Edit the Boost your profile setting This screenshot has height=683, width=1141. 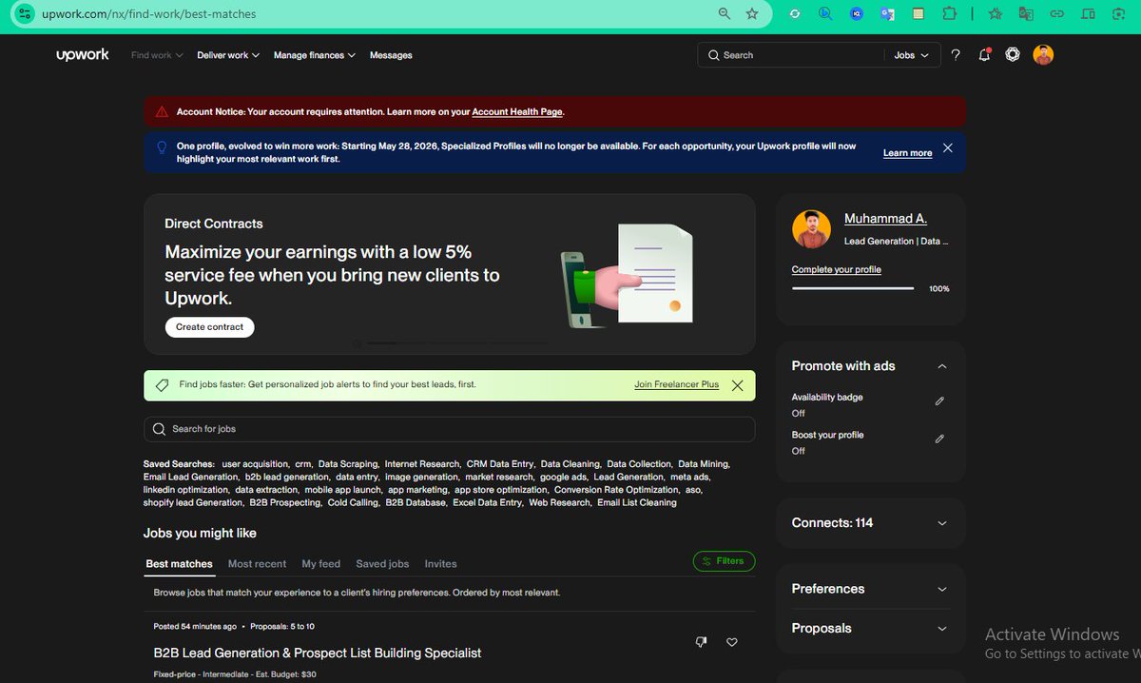point(939,439)
